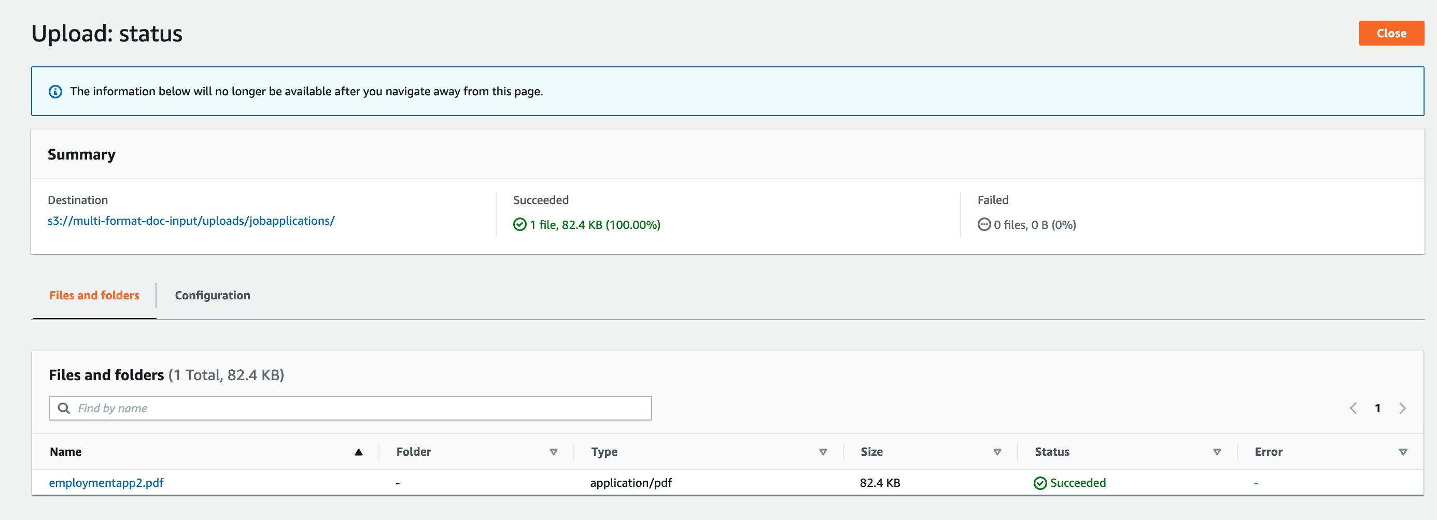Click the pending icon beside 0 files failed

coord(984,225)
